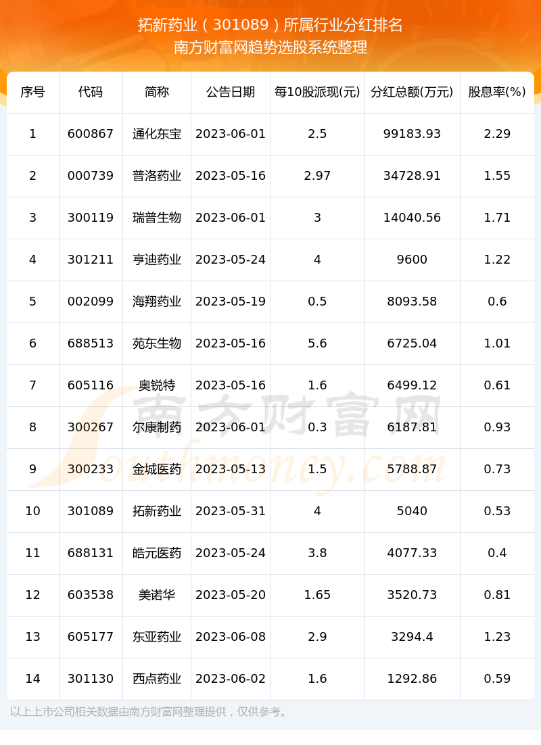Click the '股息率(%)' column header
541x745 pixels.
[497, 92]
